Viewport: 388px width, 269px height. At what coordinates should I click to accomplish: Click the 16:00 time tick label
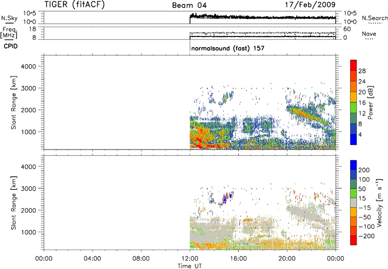(238, 259)
